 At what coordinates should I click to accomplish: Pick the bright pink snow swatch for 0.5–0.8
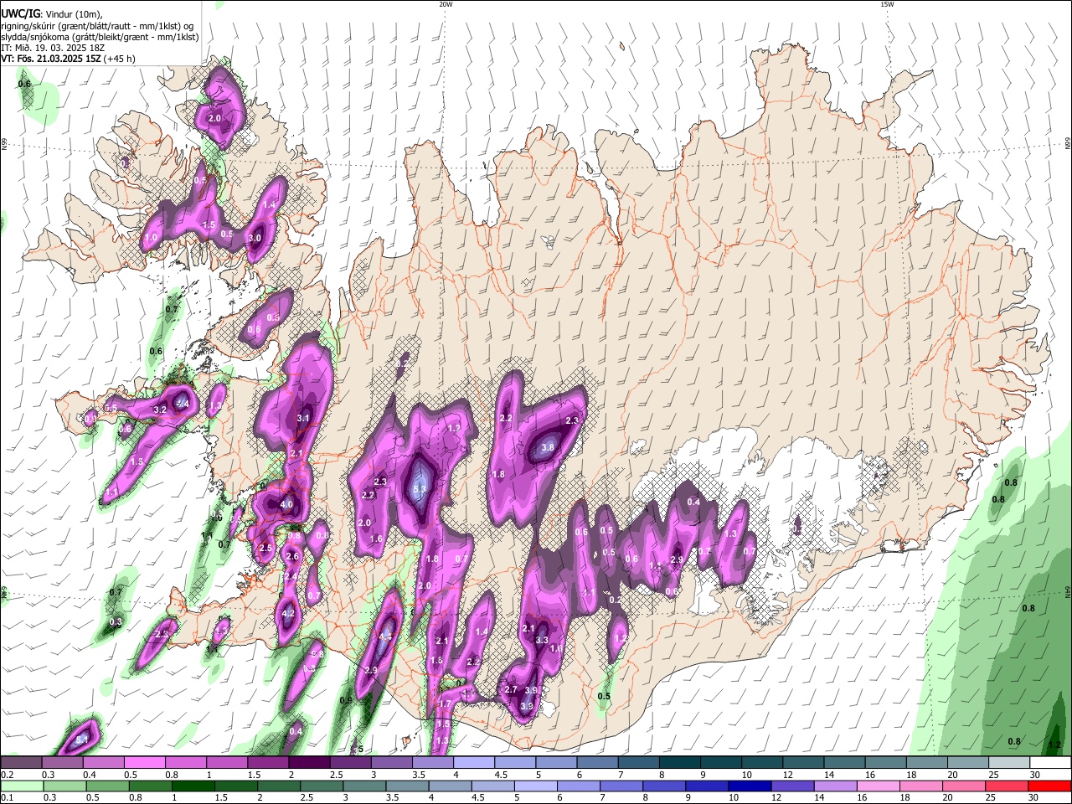144,763
